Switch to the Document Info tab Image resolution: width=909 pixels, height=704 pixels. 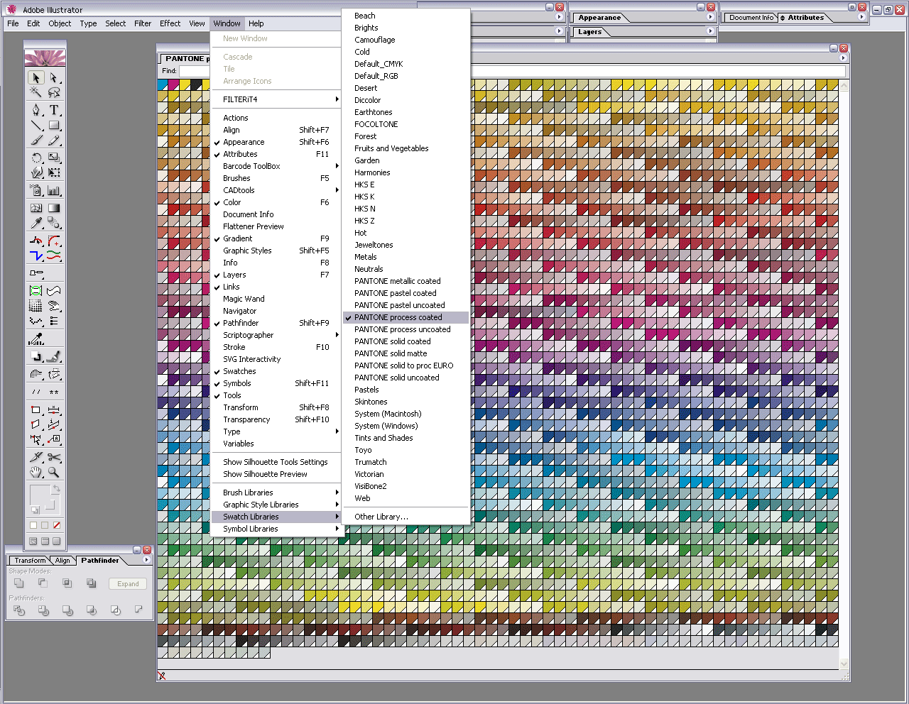[x=751, y=18]
